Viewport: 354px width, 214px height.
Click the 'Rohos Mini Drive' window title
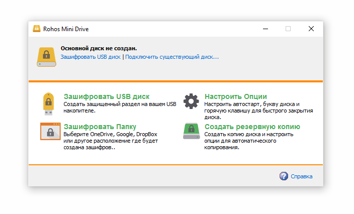pos(66,29)
